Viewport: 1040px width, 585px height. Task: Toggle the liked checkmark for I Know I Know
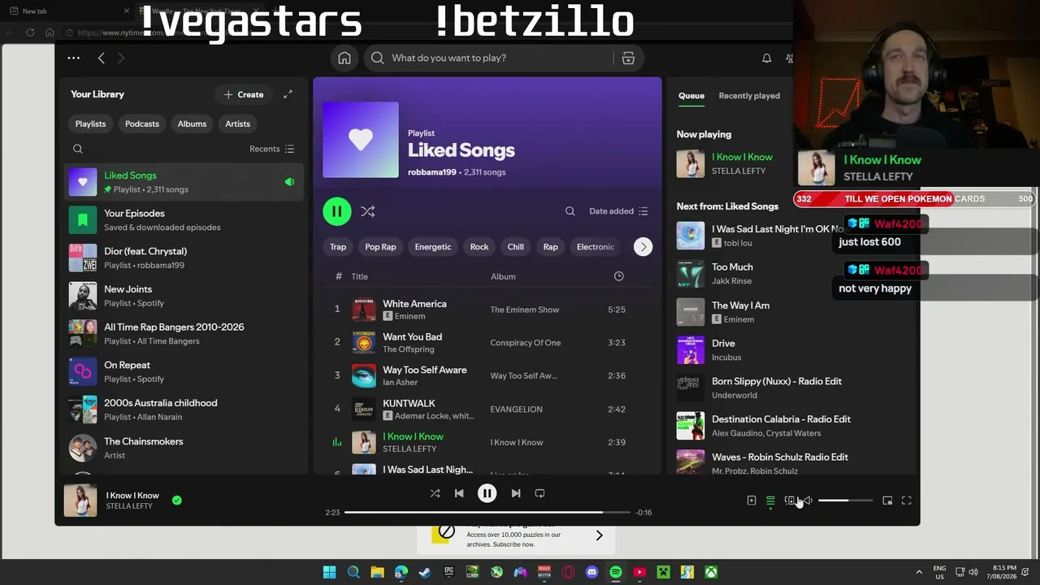click(177, 500)
